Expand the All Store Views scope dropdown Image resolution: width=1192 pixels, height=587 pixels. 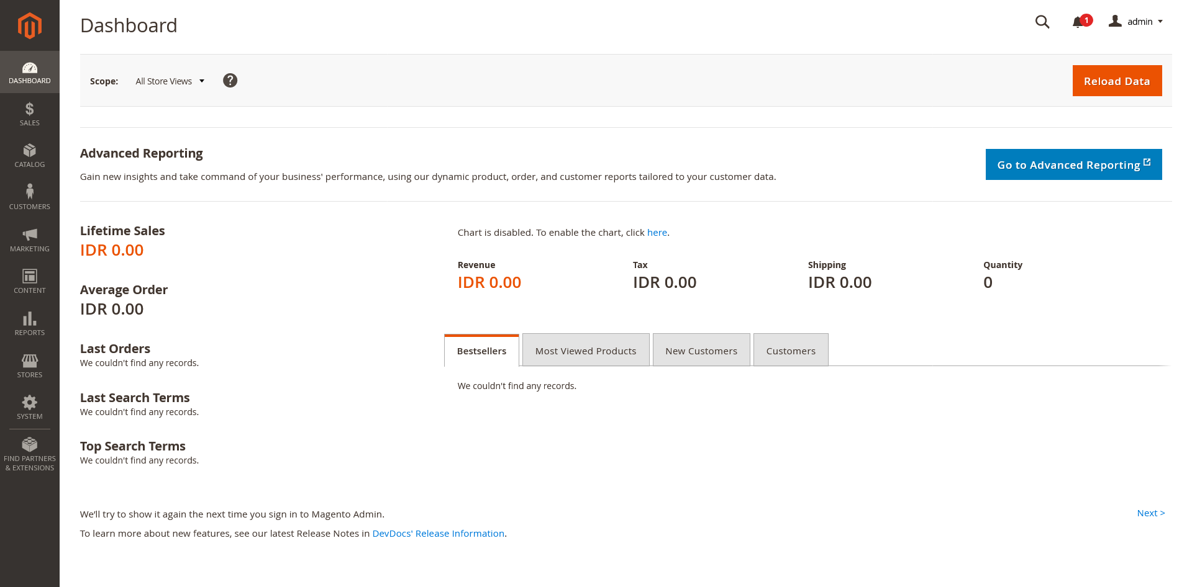pos(170,81)
